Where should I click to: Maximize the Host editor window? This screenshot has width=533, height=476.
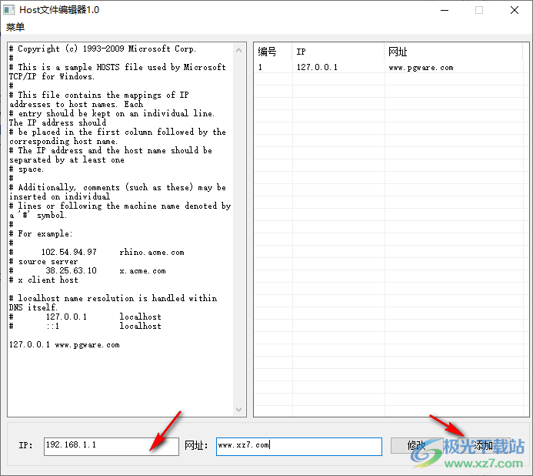(479, 10)
